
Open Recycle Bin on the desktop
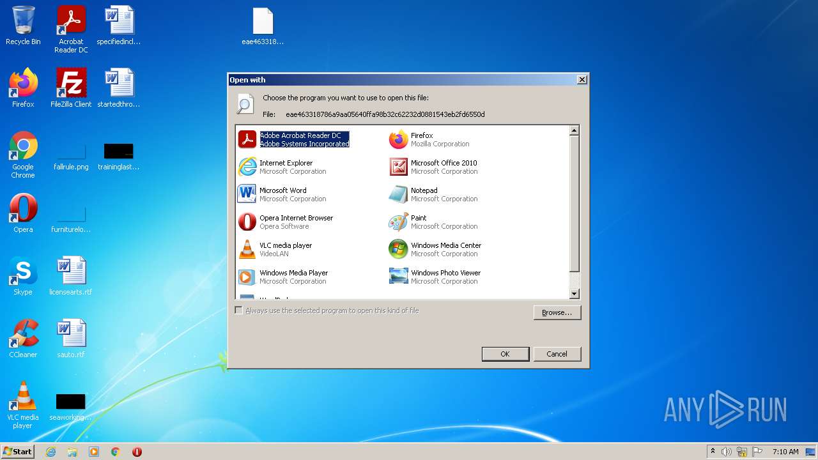[x=23, y=26]
